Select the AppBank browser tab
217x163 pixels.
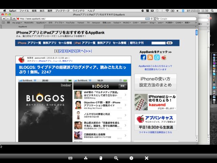pyautogui.click(x=23, y=26)
